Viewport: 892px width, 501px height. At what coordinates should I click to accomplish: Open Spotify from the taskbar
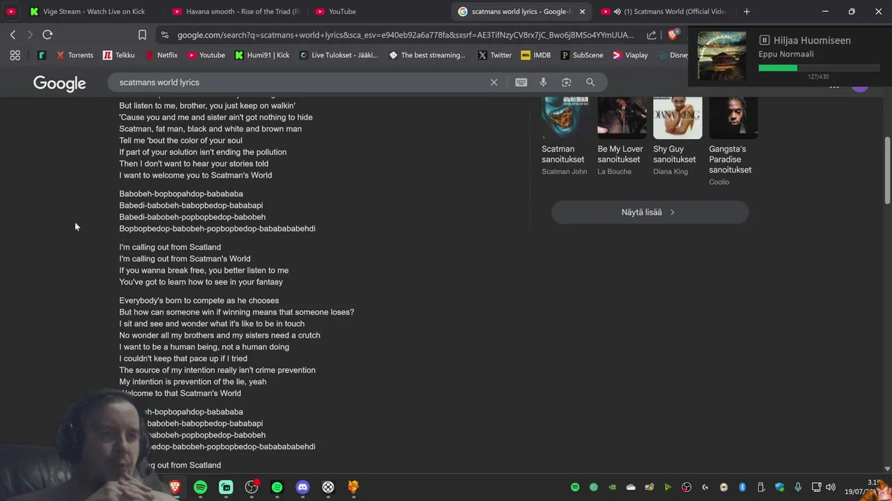point(201,487)
